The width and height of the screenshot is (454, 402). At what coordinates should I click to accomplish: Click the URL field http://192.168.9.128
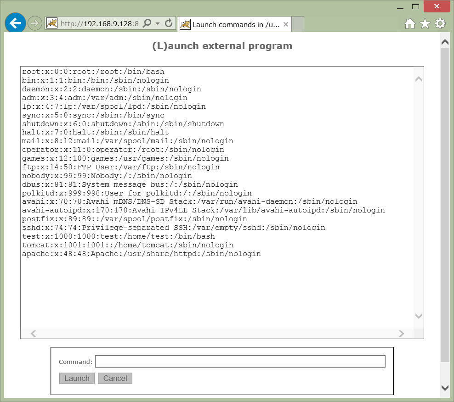(100, 23)
